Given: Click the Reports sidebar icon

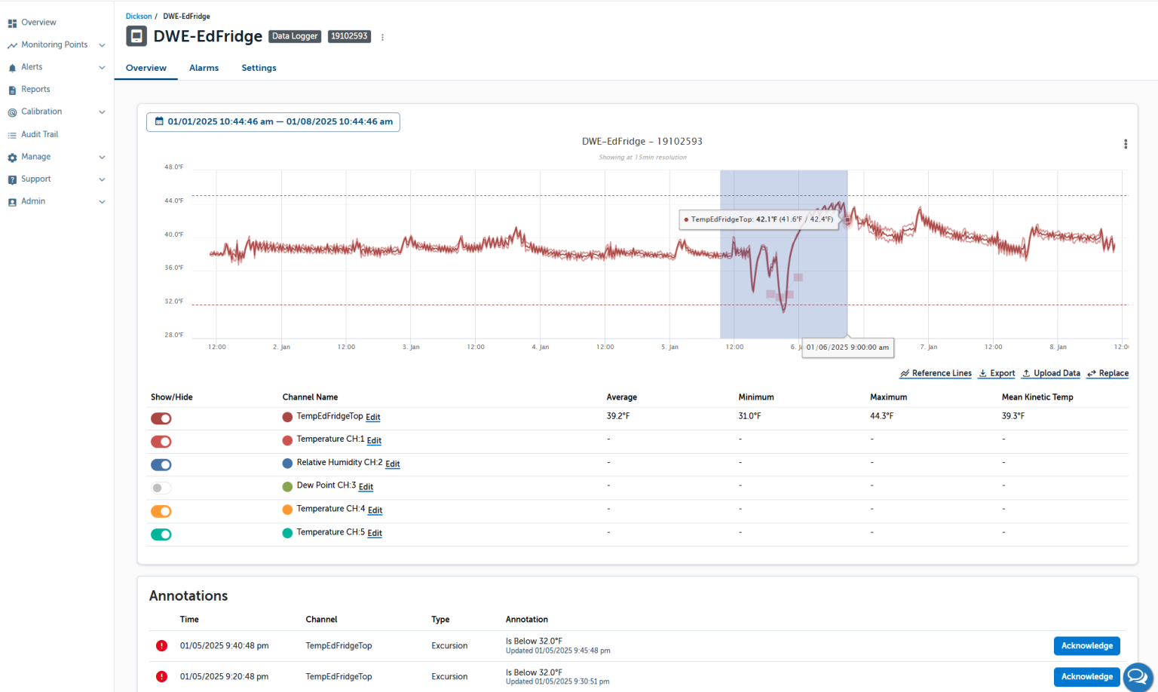Looking at the screenshot, I should (x=12, y=90).
